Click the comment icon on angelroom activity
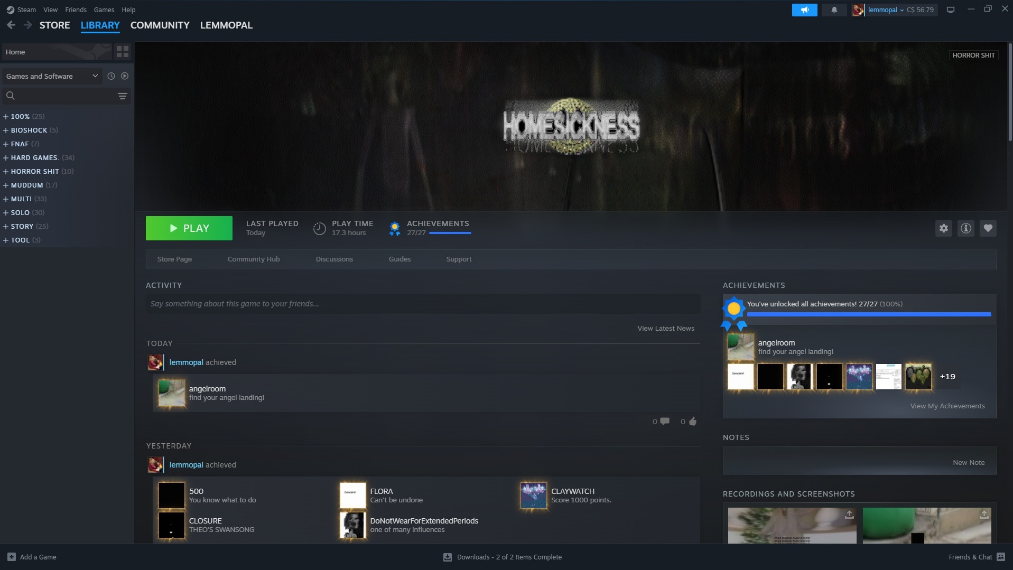The width and height of the screenshot is (1013, 570). coord(665,421)
